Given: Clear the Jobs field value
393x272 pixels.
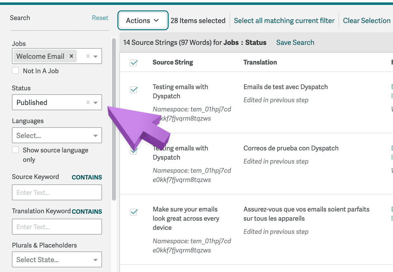Looking at the screenshot, I should pyautogui.click(x=88, y=56).
